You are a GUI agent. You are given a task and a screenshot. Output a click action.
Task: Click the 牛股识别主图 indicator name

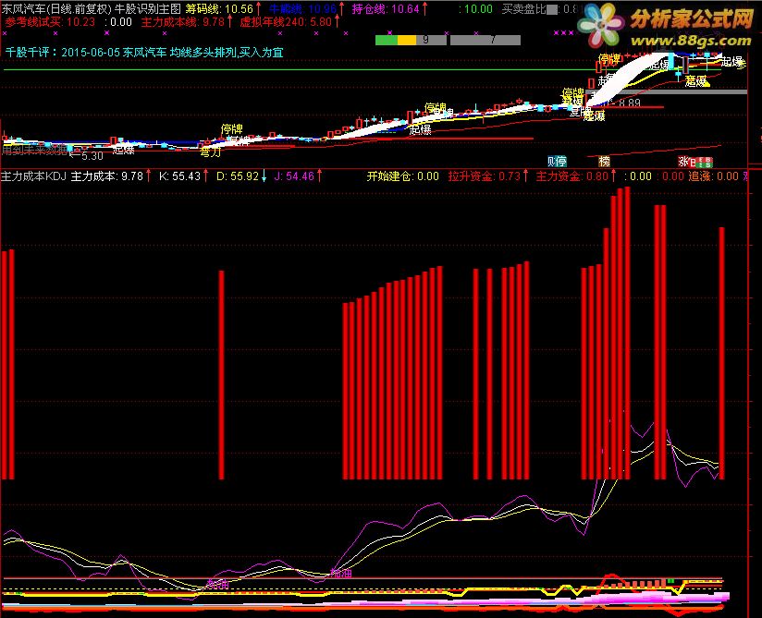148,8
